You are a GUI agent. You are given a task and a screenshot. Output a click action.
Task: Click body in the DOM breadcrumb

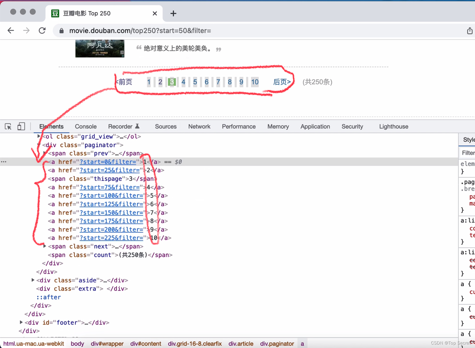[x=77, y=344]
